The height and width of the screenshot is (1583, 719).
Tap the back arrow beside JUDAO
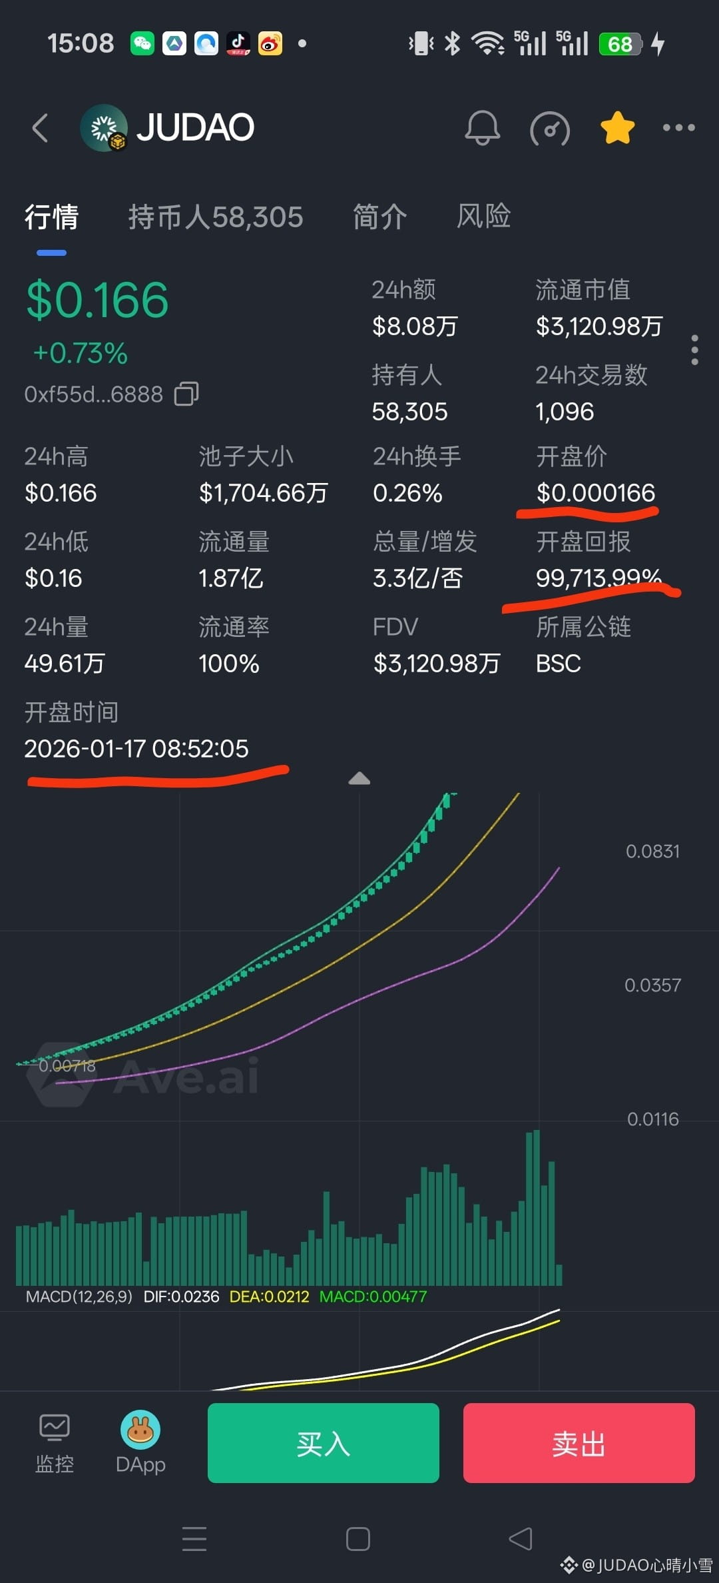point(41,128)
